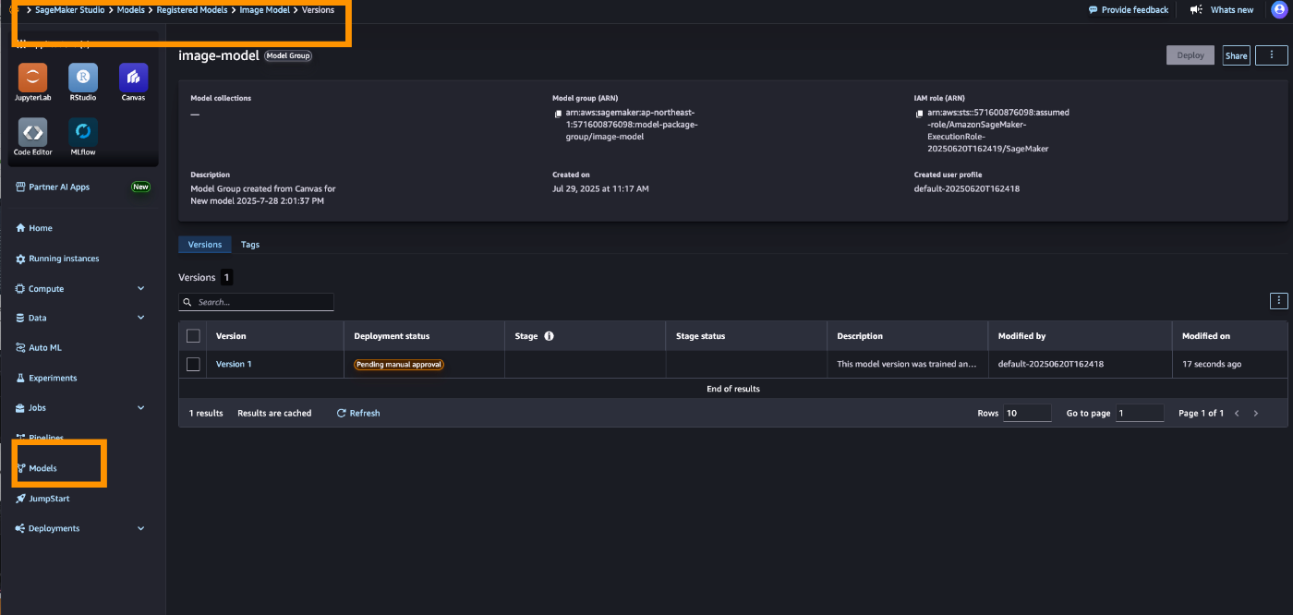Click the Whats new megaphone icon

tap(1196, 10)
